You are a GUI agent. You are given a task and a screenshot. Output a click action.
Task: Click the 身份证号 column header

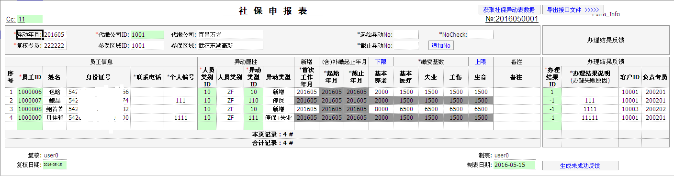click(x=98, y=77)
